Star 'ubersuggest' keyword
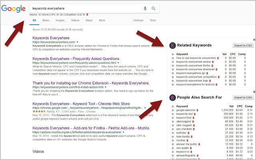The height and width of the screenshot is (160, 256). (173, 122)
